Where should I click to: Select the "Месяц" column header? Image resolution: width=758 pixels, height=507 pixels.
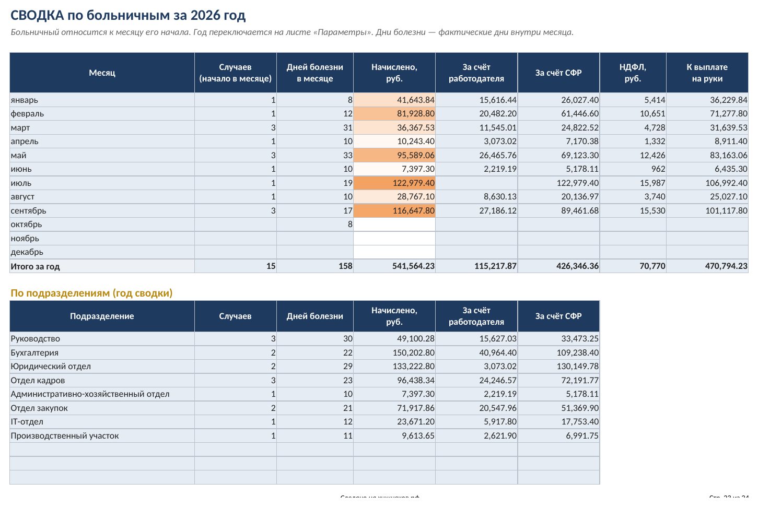tap(102, 73)
